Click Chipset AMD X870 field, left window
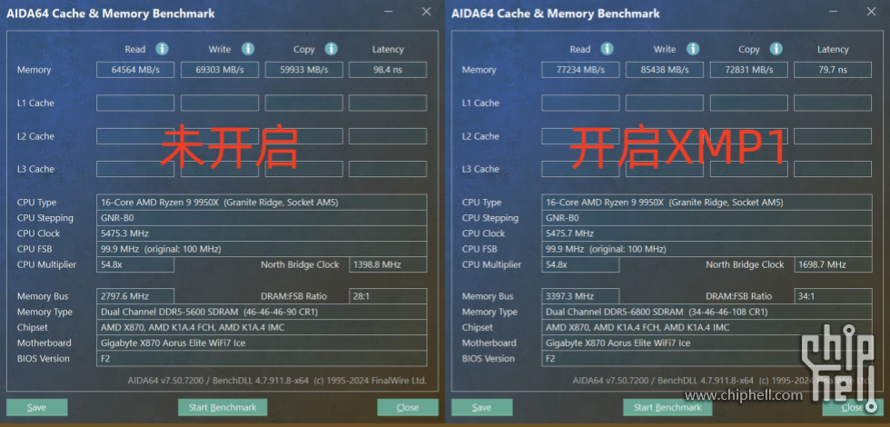The height and width of the screenshot is (427, 890). tap(262, 328)
